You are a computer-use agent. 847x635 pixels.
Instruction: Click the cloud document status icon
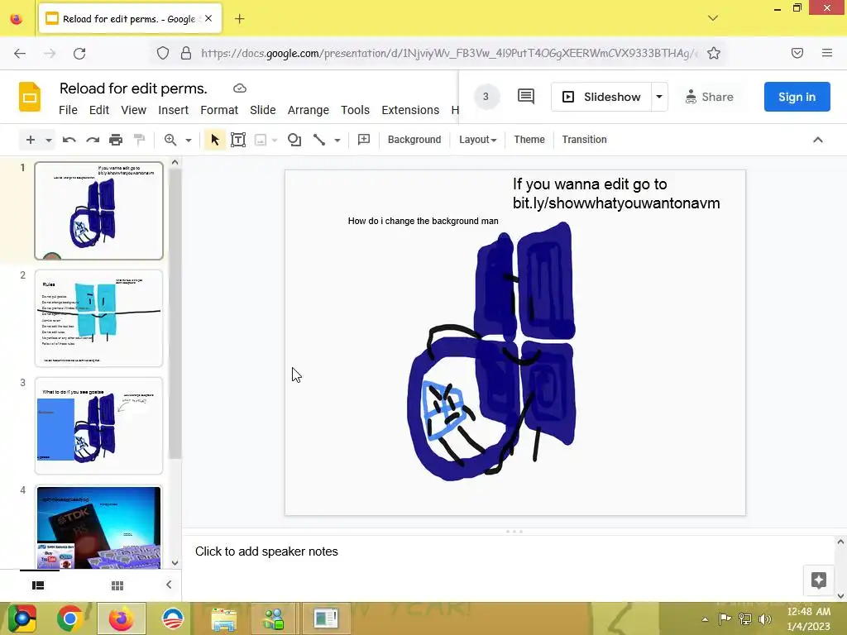click(x=240, y=88)
